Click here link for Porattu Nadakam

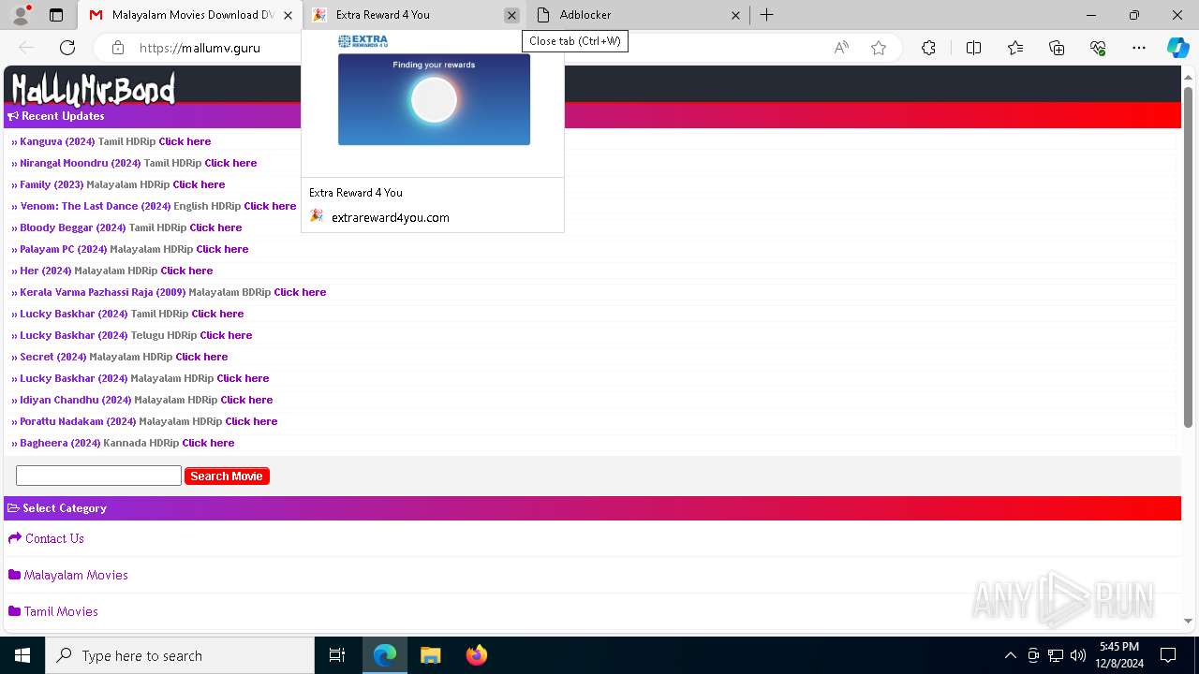pyautogui.click(x=251, y=421)
